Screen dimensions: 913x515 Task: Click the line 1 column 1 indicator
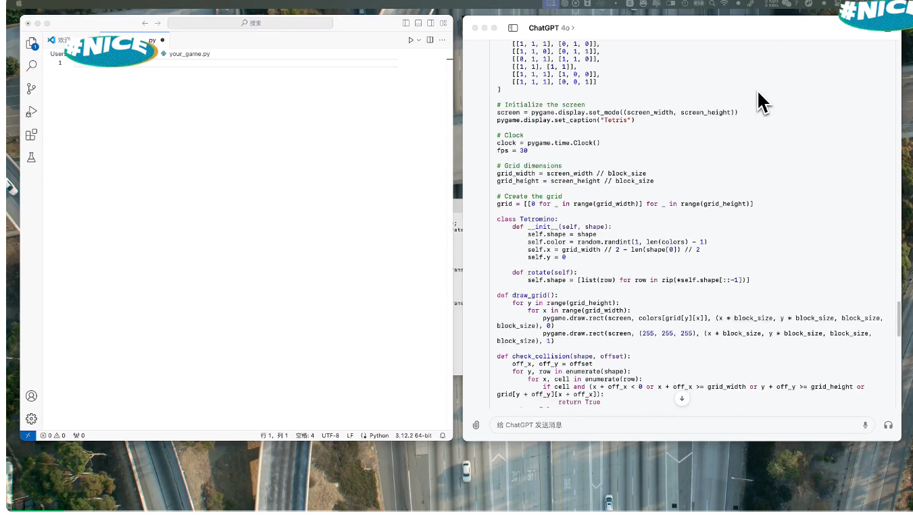click(x=274, y=435)
